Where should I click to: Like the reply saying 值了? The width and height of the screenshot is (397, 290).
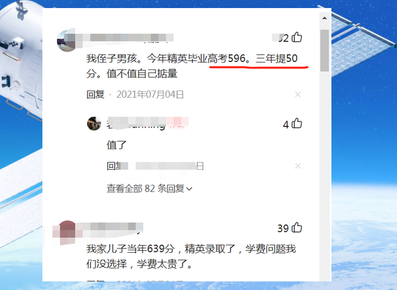pos(297,124)
